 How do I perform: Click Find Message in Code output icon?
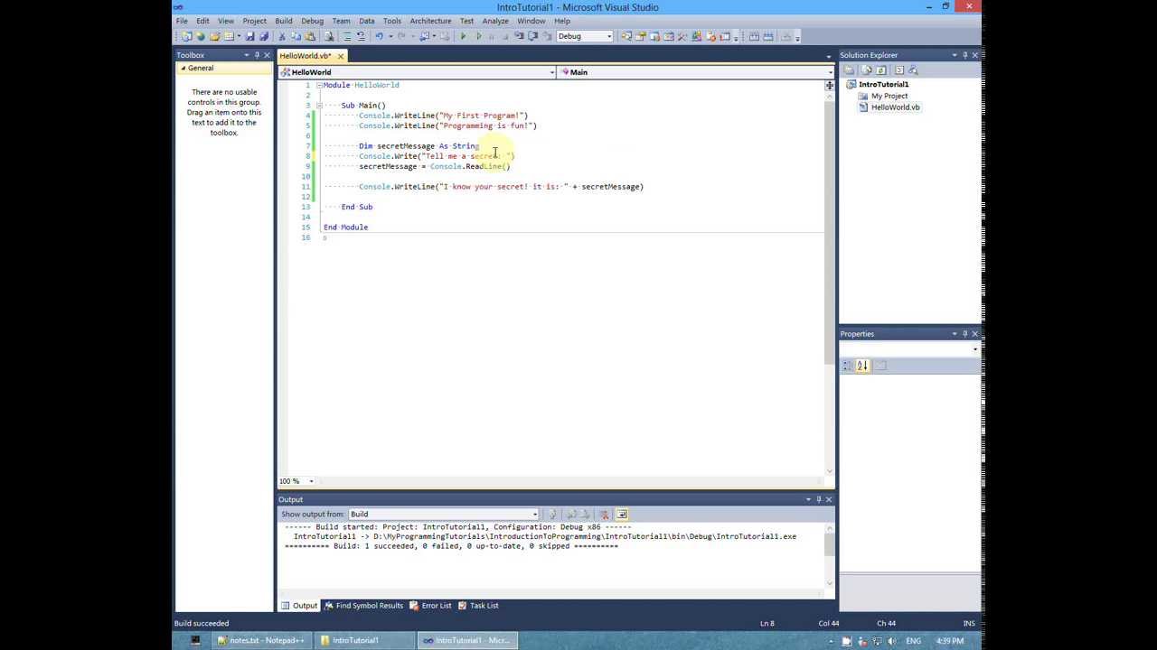point(552,515)
